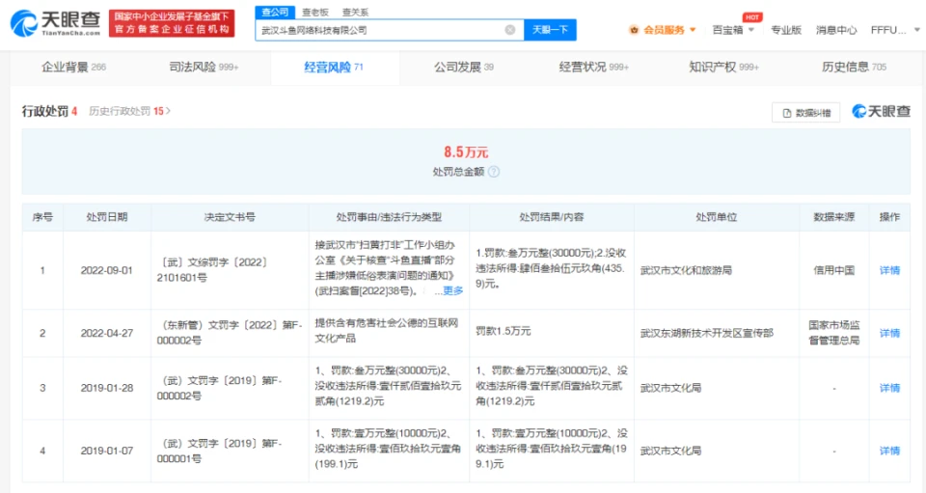Screen dimensions: 926x493
Task: Select the 查老板 search tab
Action: (x=314, y=13)
